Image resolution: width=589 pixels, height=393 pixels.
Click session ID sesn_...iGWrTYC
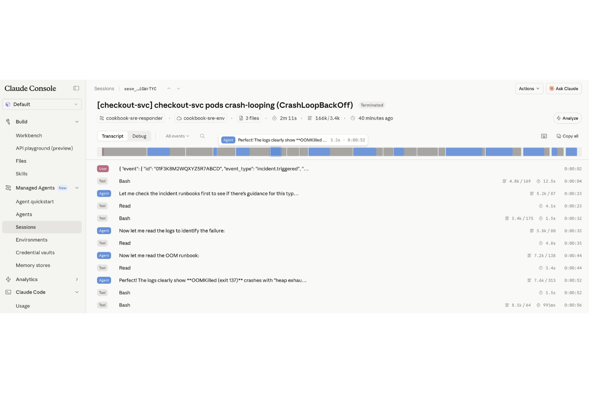(140, 89)
